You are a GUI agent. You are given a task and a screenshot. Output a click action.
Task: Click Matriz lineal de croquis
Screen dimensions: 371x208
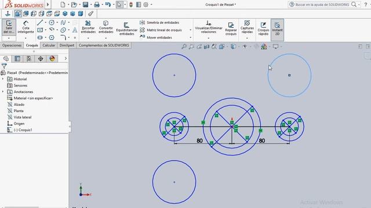161,30
